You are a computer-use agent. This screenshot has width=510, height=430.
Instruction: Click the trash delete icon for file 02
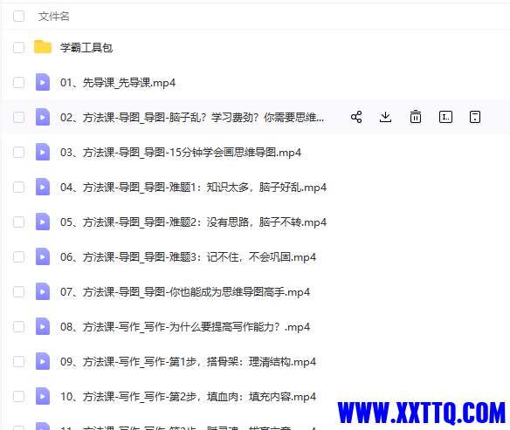pyautogui.click(x=416, y=117)
